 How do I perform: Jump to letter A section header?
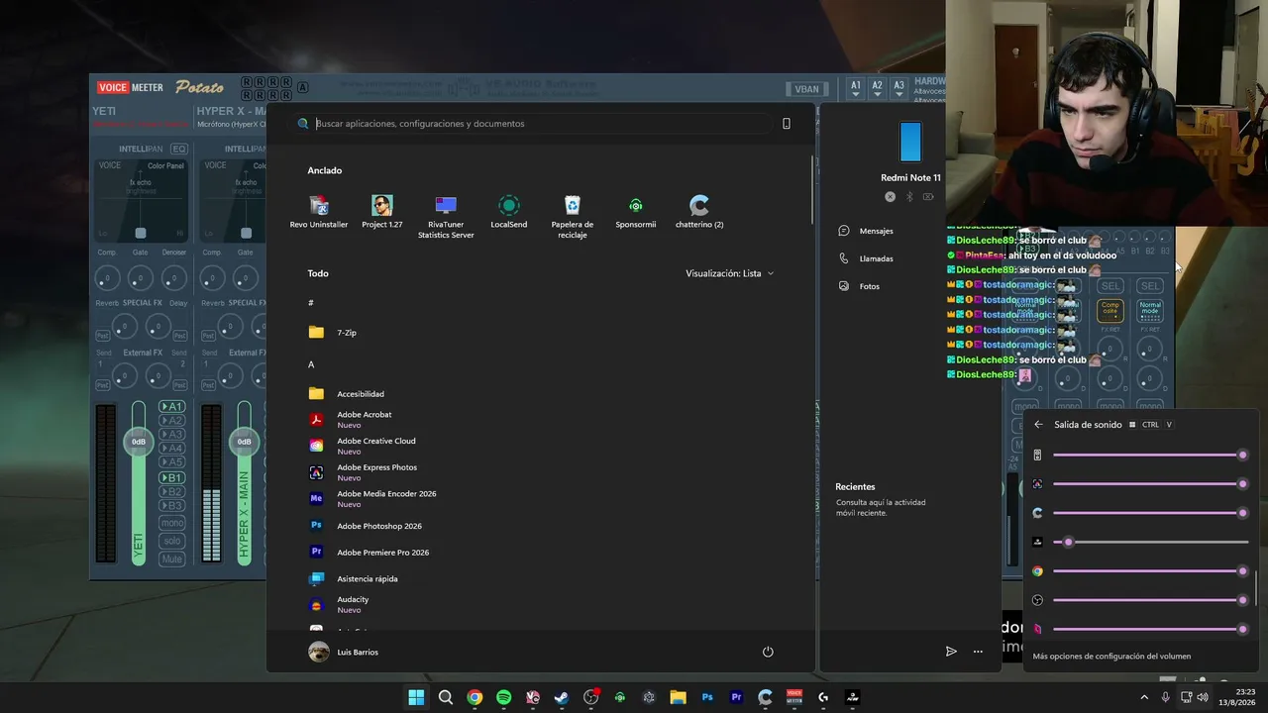click(x=311, y=364)
